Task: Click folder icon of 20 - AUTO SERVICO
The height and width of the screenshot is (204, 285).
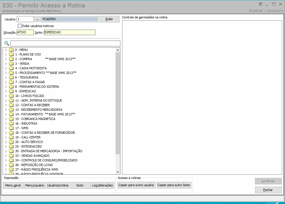Action: [11, 142]
